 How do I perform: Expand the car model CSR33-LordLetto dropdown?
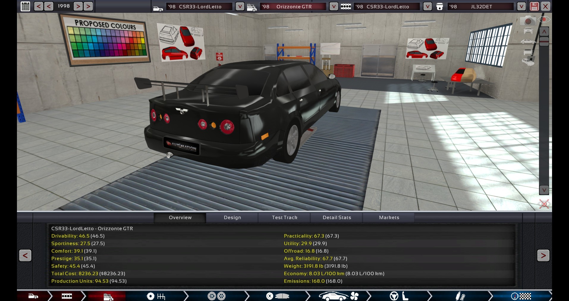pos(240,6)
